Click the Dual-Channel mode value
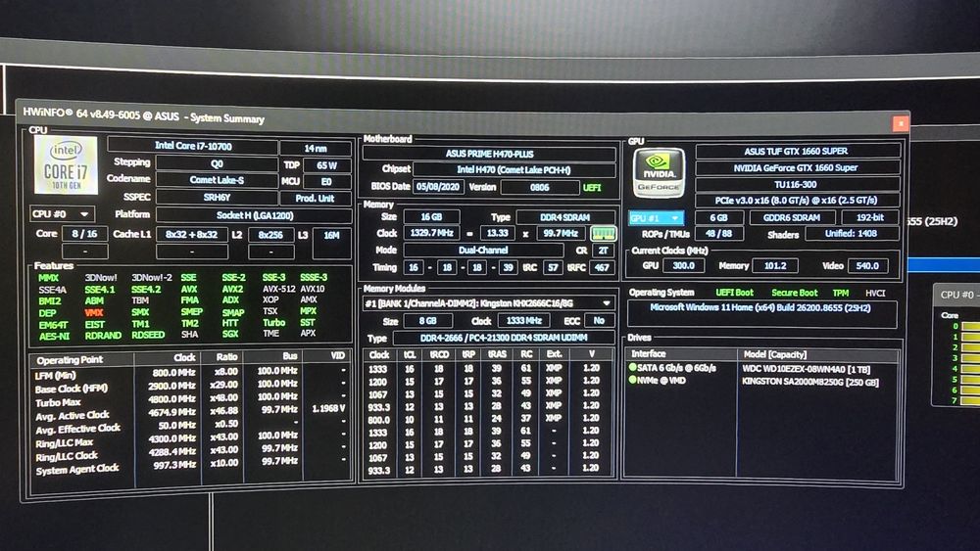Image resolution: width=980 pixels, height=551 pixels. pos(483,250)
